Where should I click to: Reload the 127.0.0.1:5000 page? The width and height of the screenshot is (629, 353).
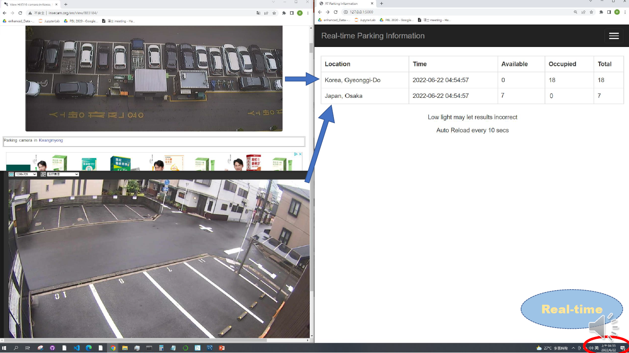coord(336,12)
